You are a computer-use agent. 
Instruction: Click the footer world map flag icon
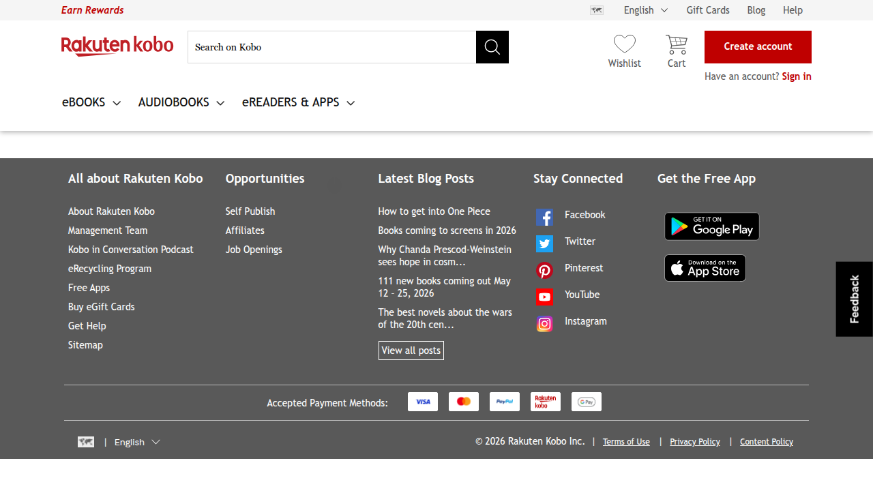pyautogui.click(x=86, y=442)
